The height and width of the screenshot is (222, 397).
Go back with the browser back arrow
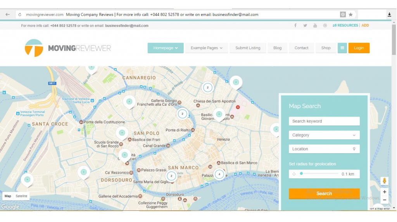8,14
